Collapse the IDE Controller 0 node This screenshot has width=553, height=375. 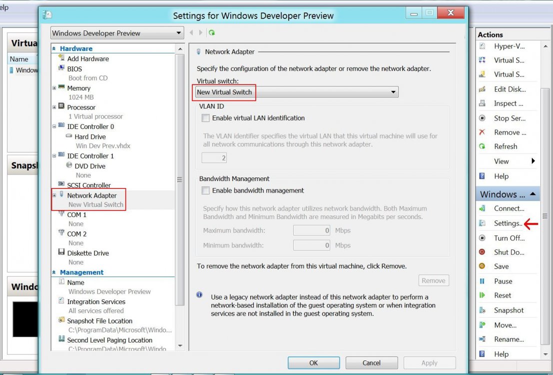click(x=54, y=126)
